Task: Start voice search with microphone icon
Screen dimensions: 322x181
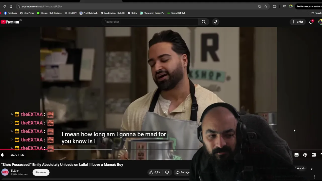Action: pyautogui.click(x=216, y=22)
